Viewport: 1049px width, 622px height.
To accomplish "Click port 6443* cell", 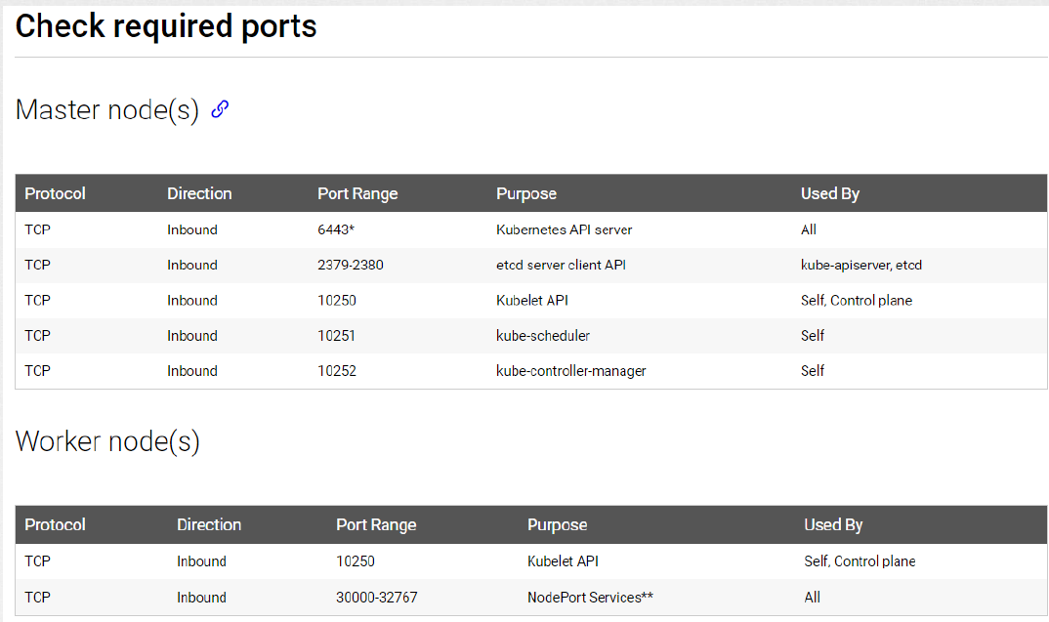I will click(336, 230).
